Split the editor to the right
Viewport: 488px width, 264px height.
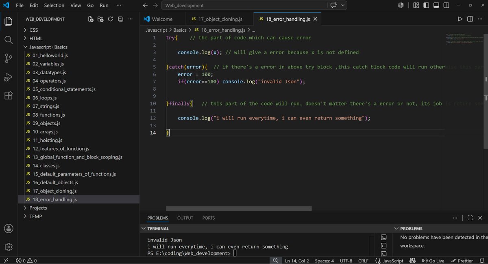pyautogui.click(x=470, y=19)
